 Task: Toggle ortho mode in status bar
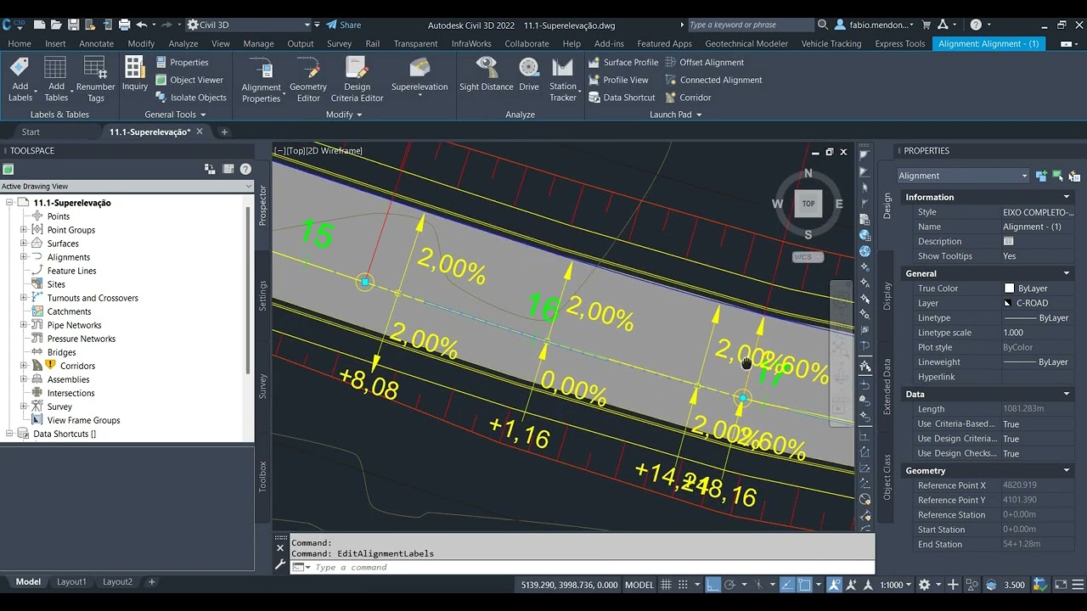point(713,585)
